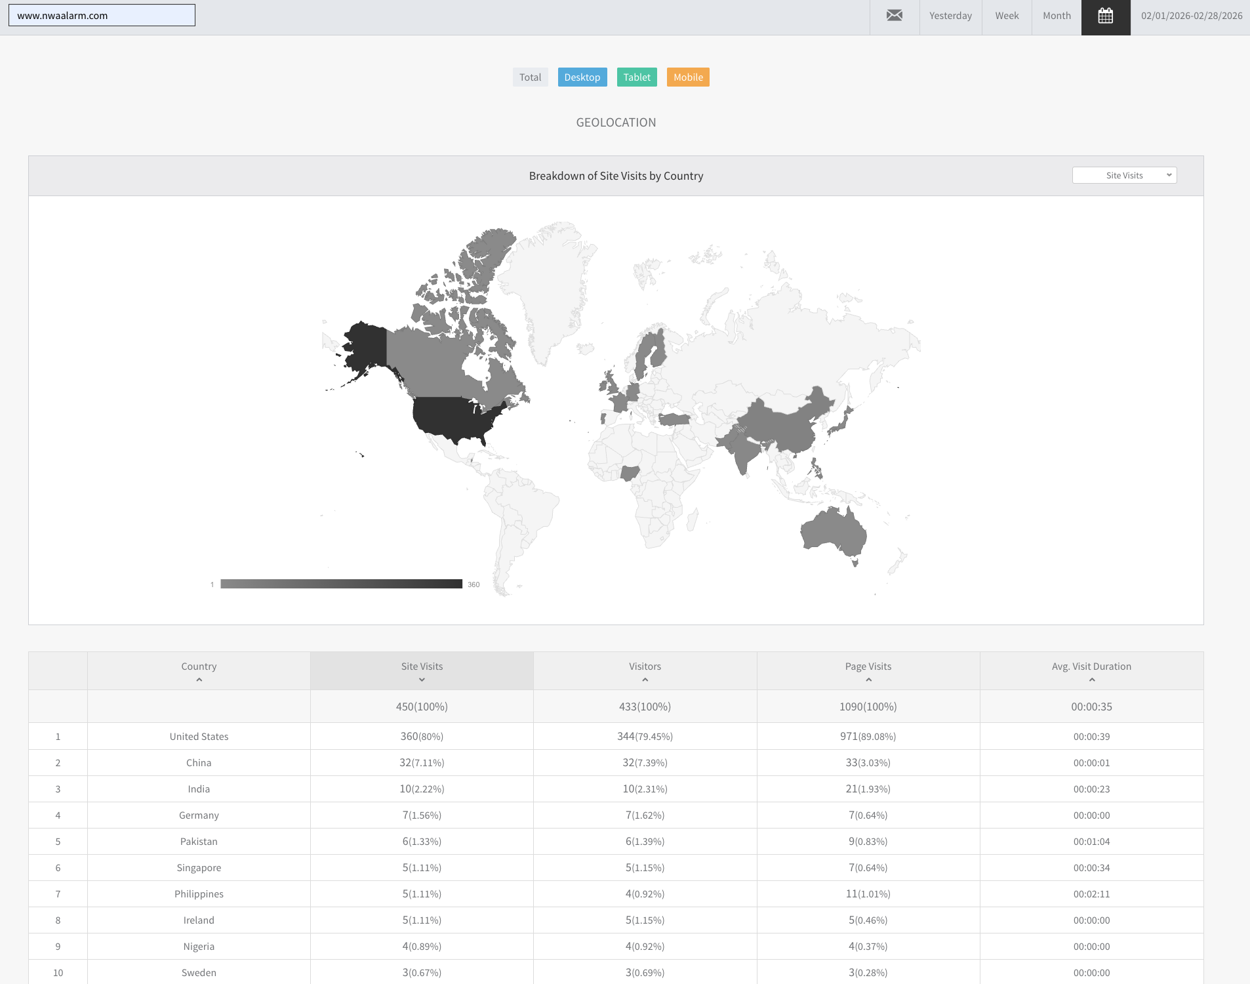Image resolution: width=1250 pixels, height=984 pixels.
Task: Open the Site Visits metric dropdown
Action: click(x=1125, y=175)
